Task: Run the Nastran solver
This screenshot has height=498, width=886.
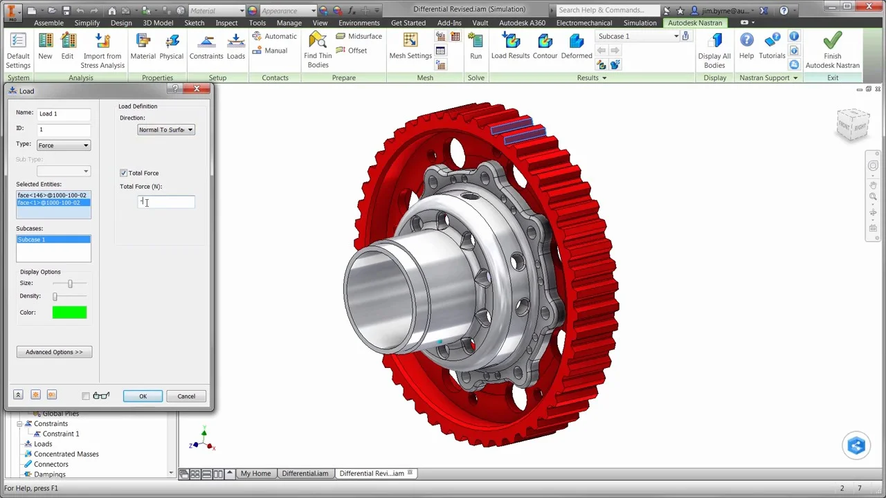Action: 476,47
